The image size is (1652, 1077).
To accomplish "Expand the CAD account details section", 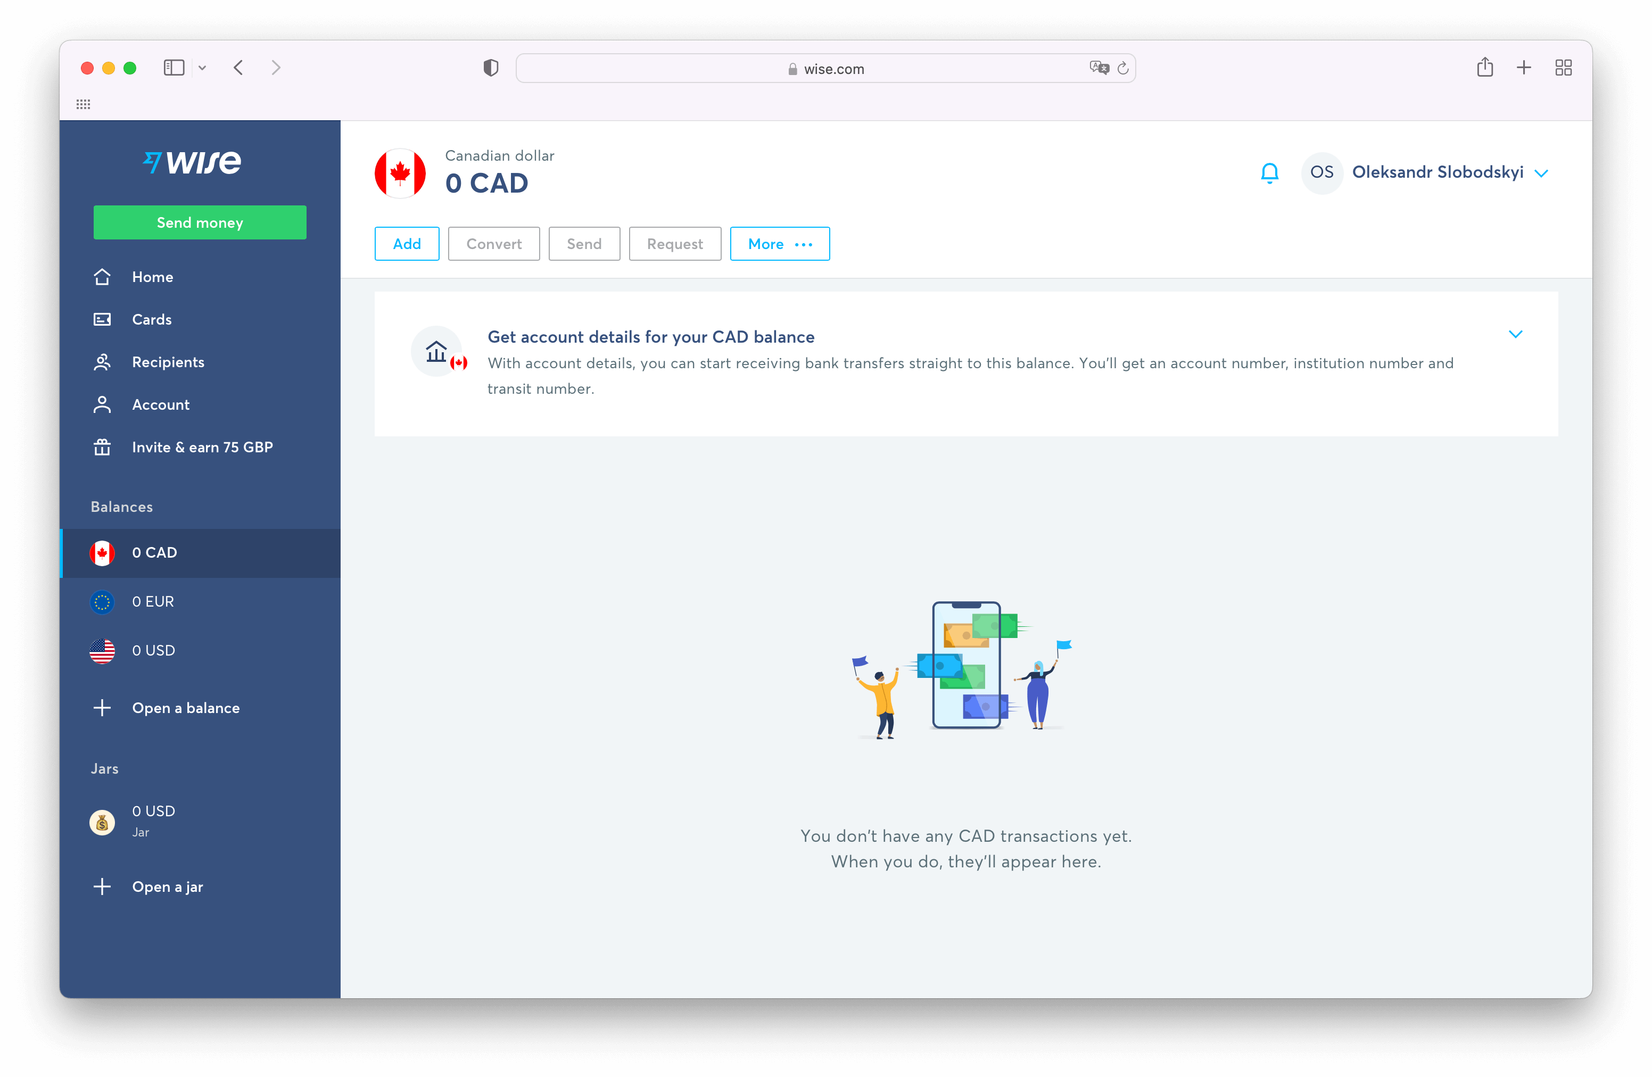I will [x=1515, y=335].
